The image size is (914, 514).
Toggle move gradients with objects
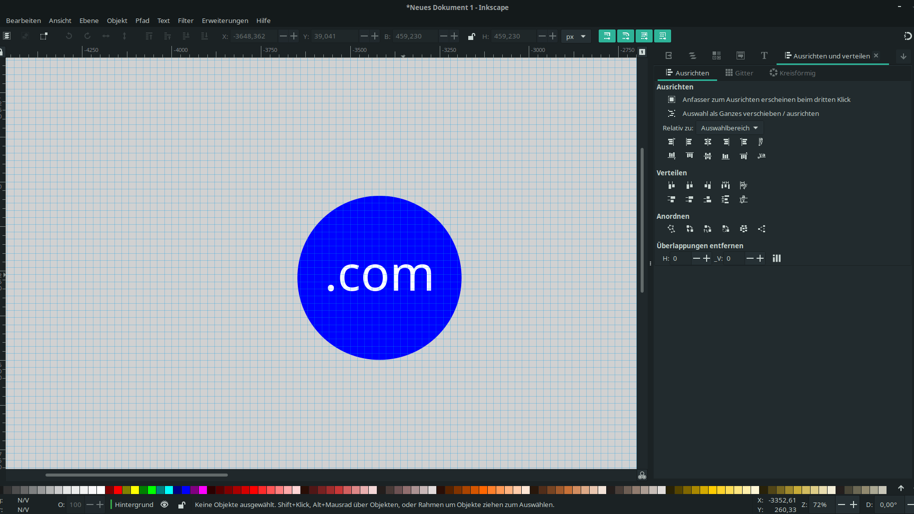coord(644,36)
